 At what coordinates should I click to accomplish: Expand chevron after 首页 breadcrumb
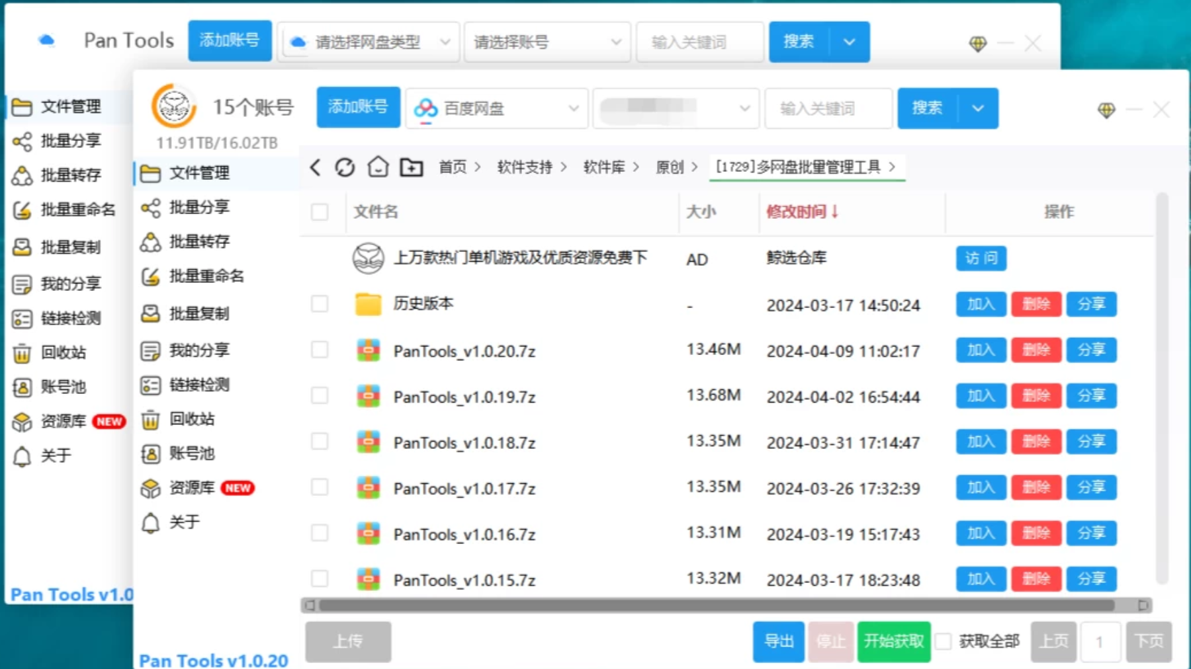pyautogui.click(x=478, y=167)
